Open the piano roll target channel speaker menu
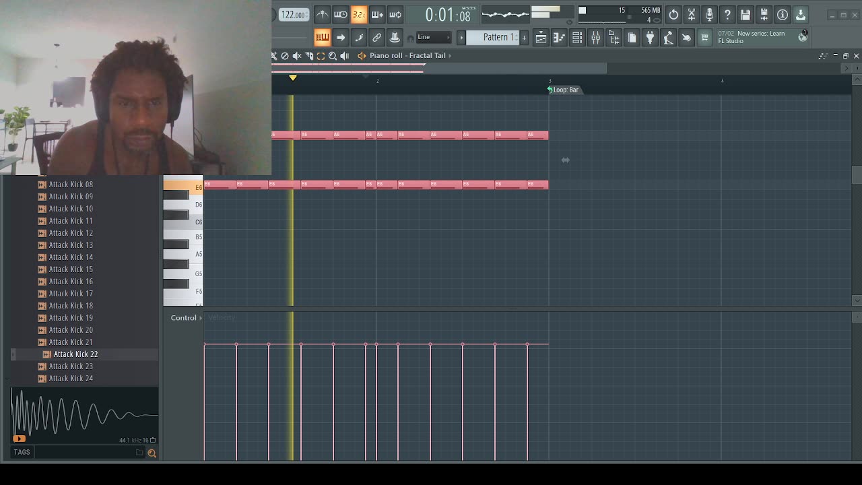The image size is (862, 485). click(362, 56)
